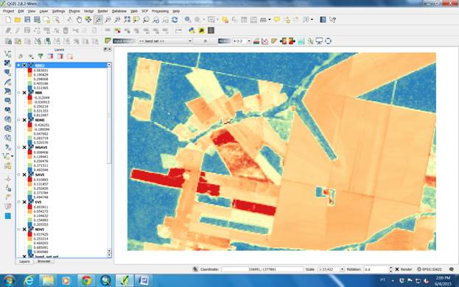The height and width of the screenshot is (287, 459).
Task: Click the Refresh map icon
Action: tap(175, 20)
